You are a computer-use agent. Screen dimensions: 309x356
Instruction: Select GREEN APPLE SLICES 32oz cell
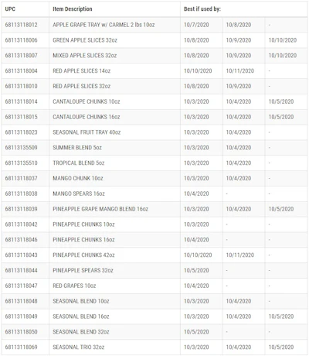tap(114, 40)
